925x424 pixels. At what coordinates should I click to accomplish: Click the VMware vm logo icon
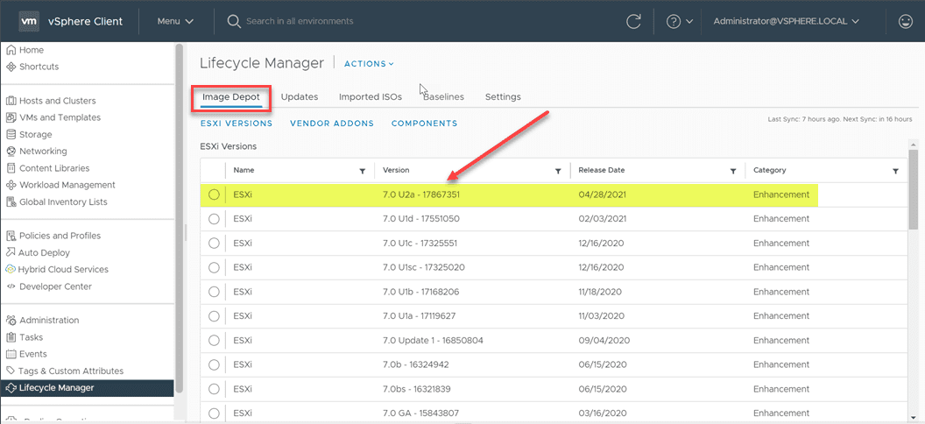[29, 21]
